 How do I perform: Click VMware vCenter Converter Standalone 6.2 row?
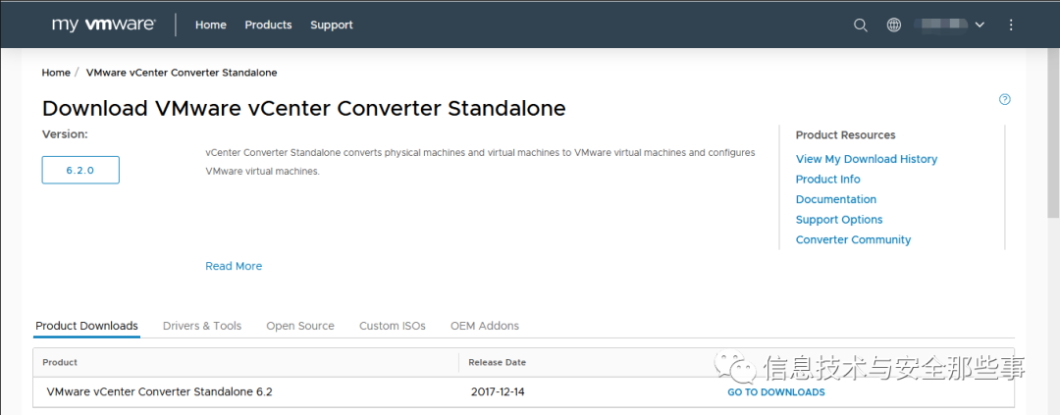[x=524, y=392]
